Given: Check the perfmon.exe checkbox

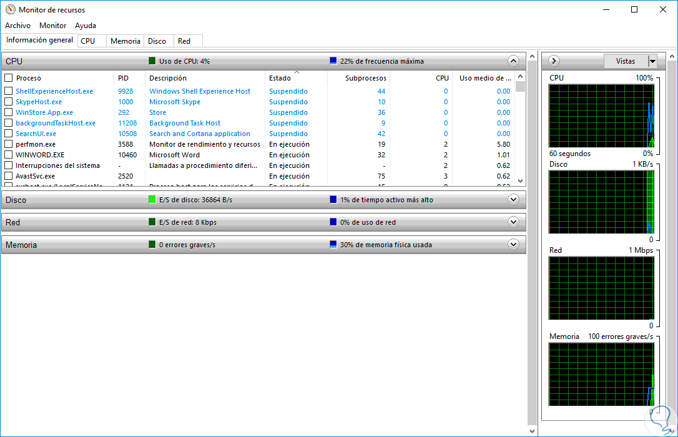Looking at the screenshot, I should pos(8,144).
